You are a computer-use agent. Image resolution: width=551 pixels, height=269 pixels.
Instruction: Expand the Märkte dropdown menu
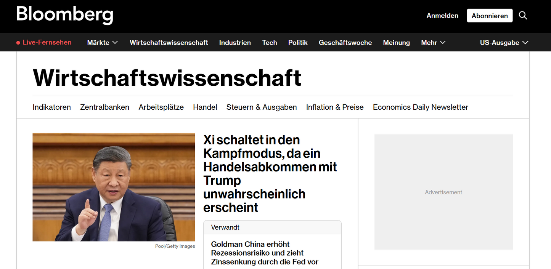(x=102, y=42)
